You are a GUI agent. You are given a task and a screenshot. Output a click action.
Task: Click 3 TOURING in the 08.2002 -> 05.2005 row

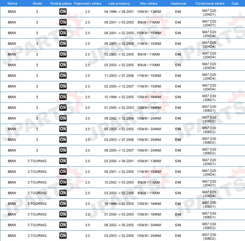click(x=37, y=225)
